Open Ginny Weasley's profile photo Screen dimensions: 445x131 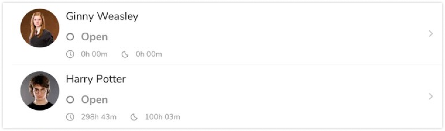(x=40, y=28)
